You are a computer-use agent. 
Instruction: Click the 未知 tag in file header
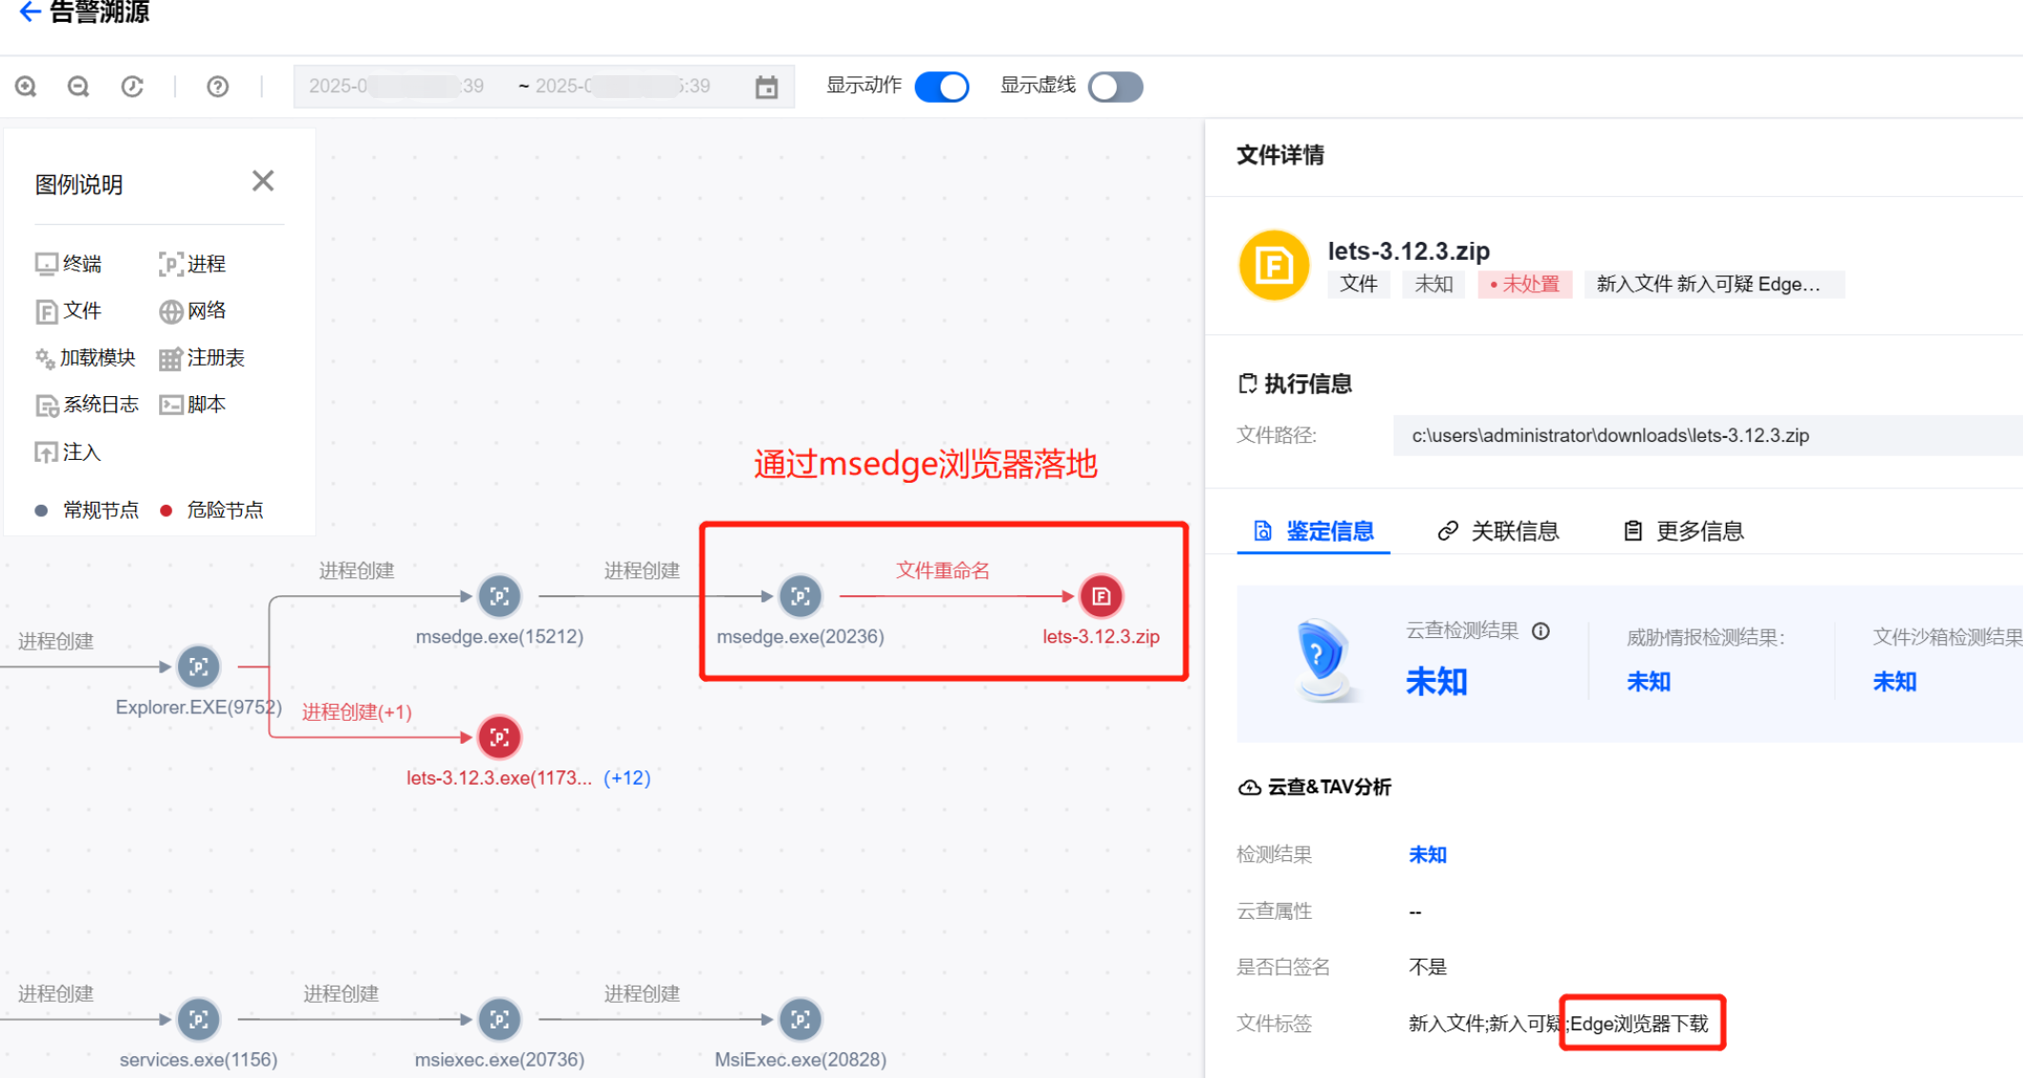pos(1434,284)
